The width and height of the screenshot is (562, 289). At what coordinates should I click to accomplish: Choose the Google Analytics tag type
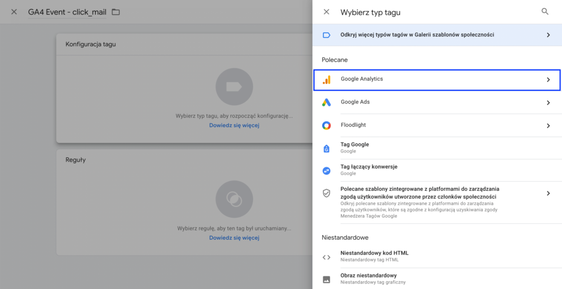pos(436,80)
